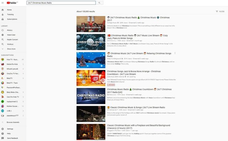Open Kids TV channel avatar
Viewport: 228px width, 141px height.
pyautogui.click(x=2, y=59)
